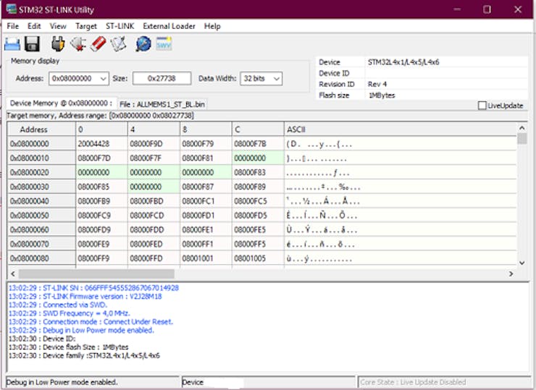Connect to target with the plug icon
The height and width of the screenshot is (390, 536).
pos(58,44)
